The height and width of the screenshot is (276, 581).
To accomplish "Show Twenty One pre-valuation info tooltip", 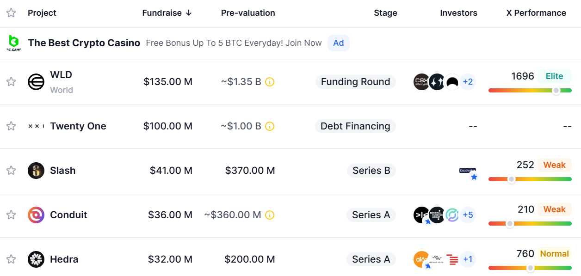I will pos(270,126).
